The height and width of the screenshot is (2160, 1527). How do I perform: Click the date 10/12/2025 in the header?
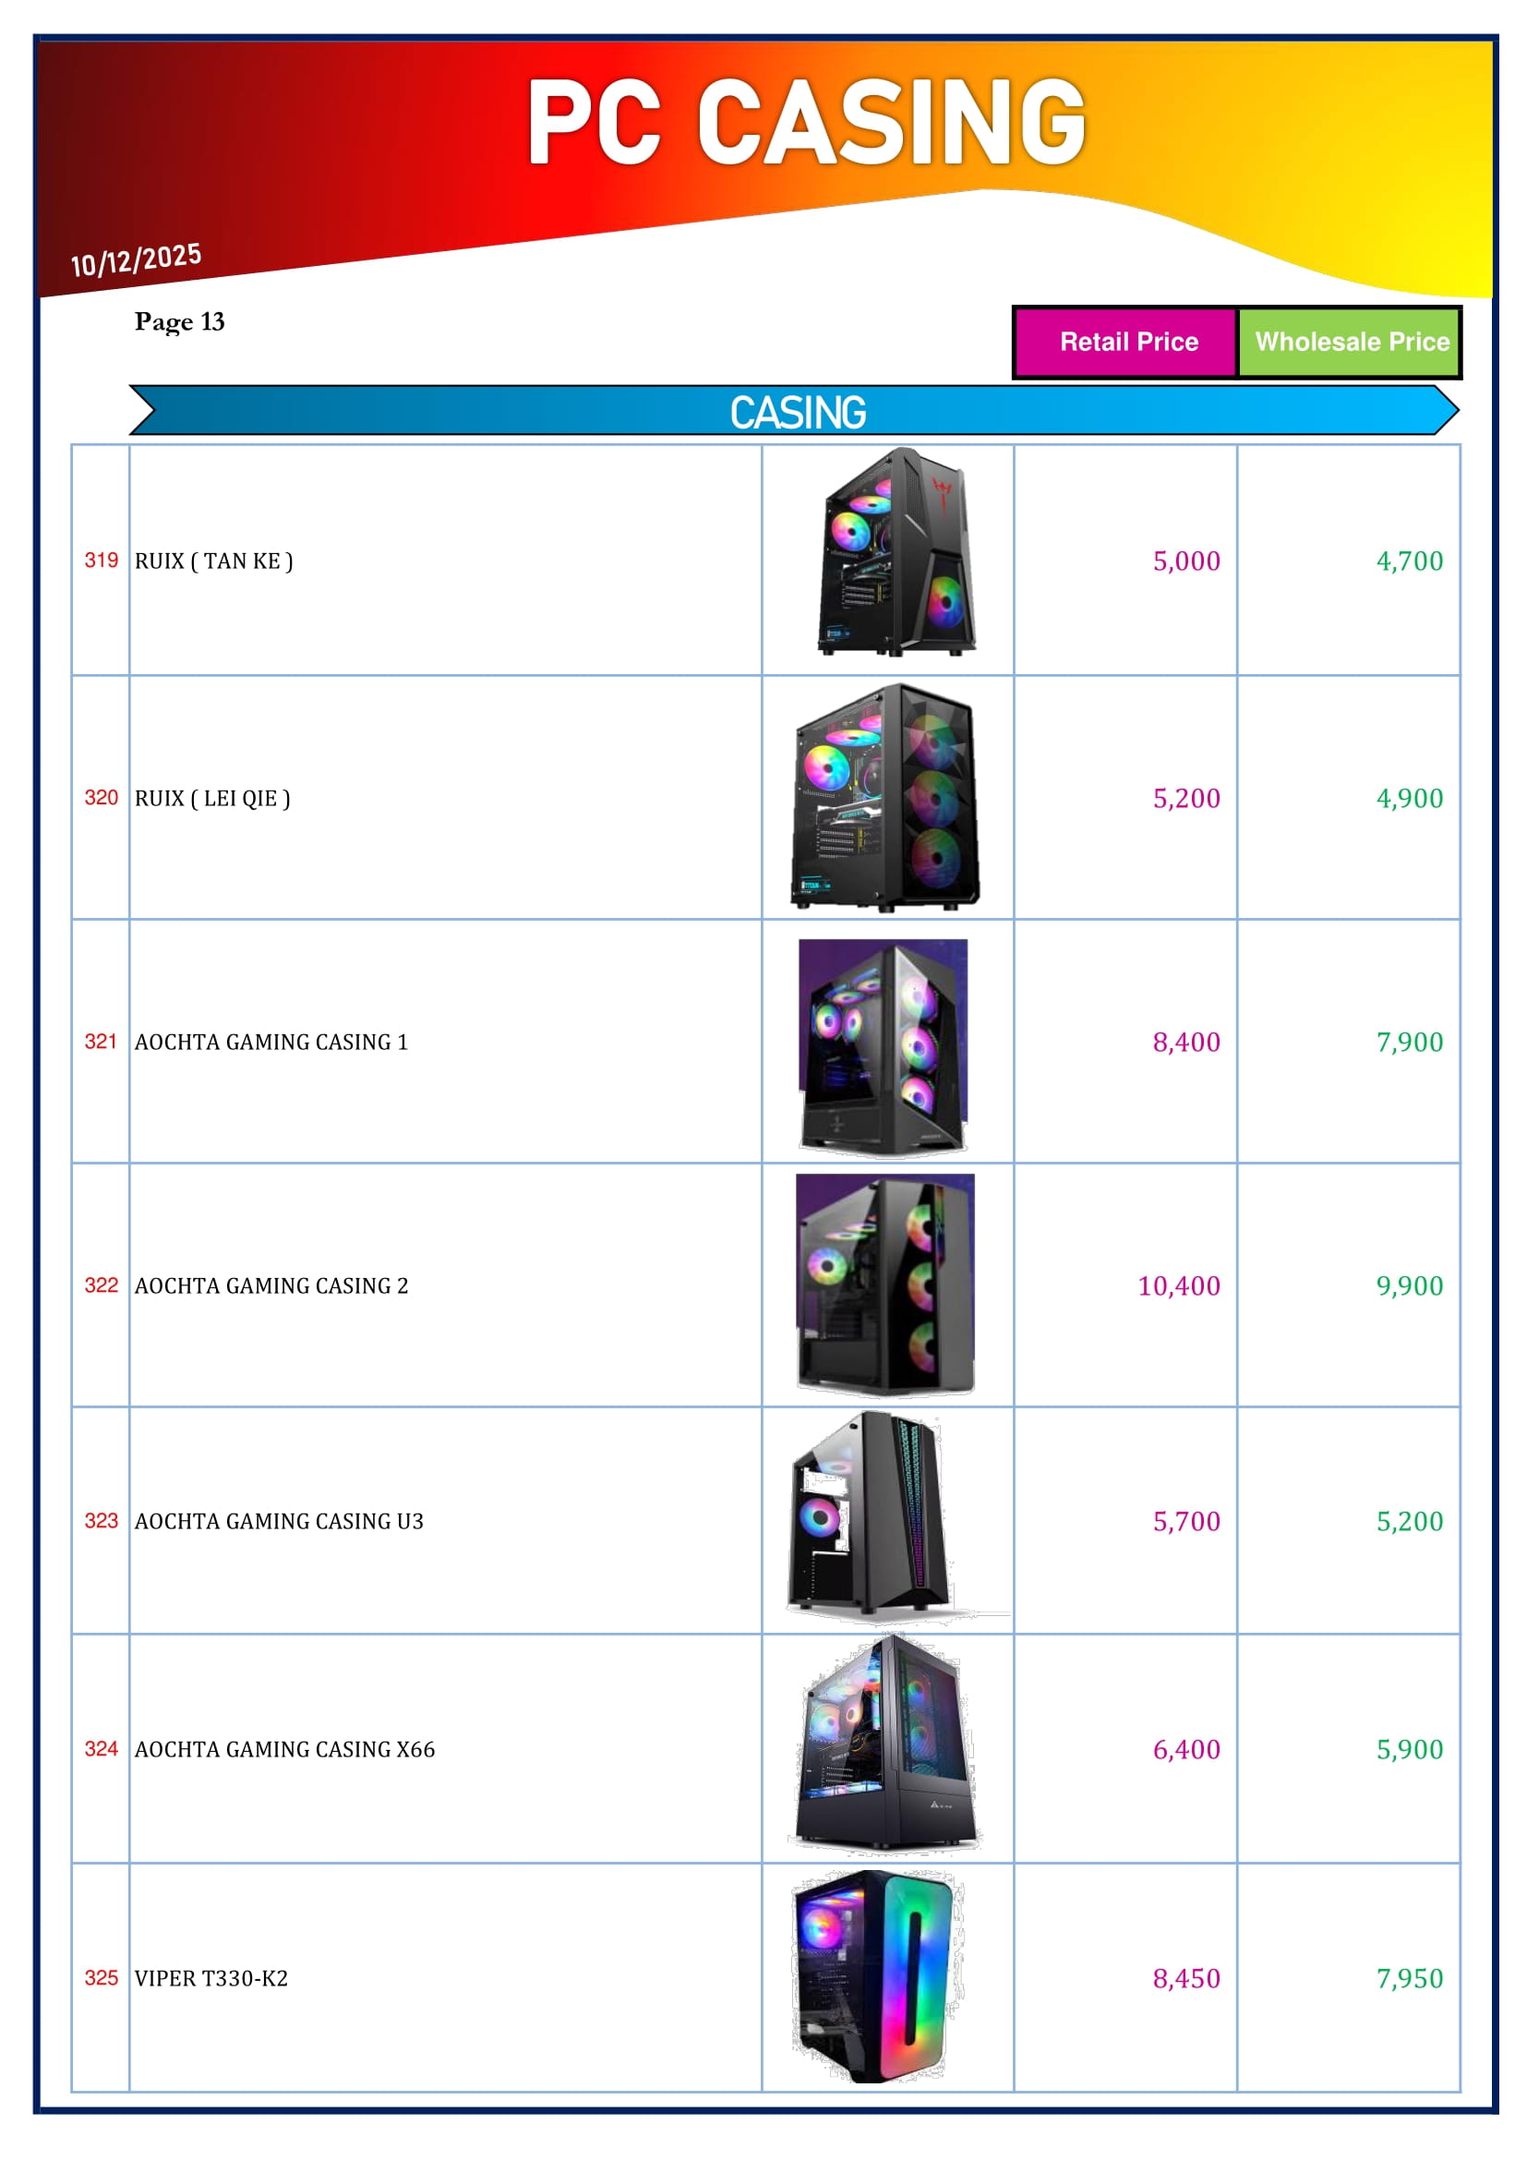(x=137, y=259)
